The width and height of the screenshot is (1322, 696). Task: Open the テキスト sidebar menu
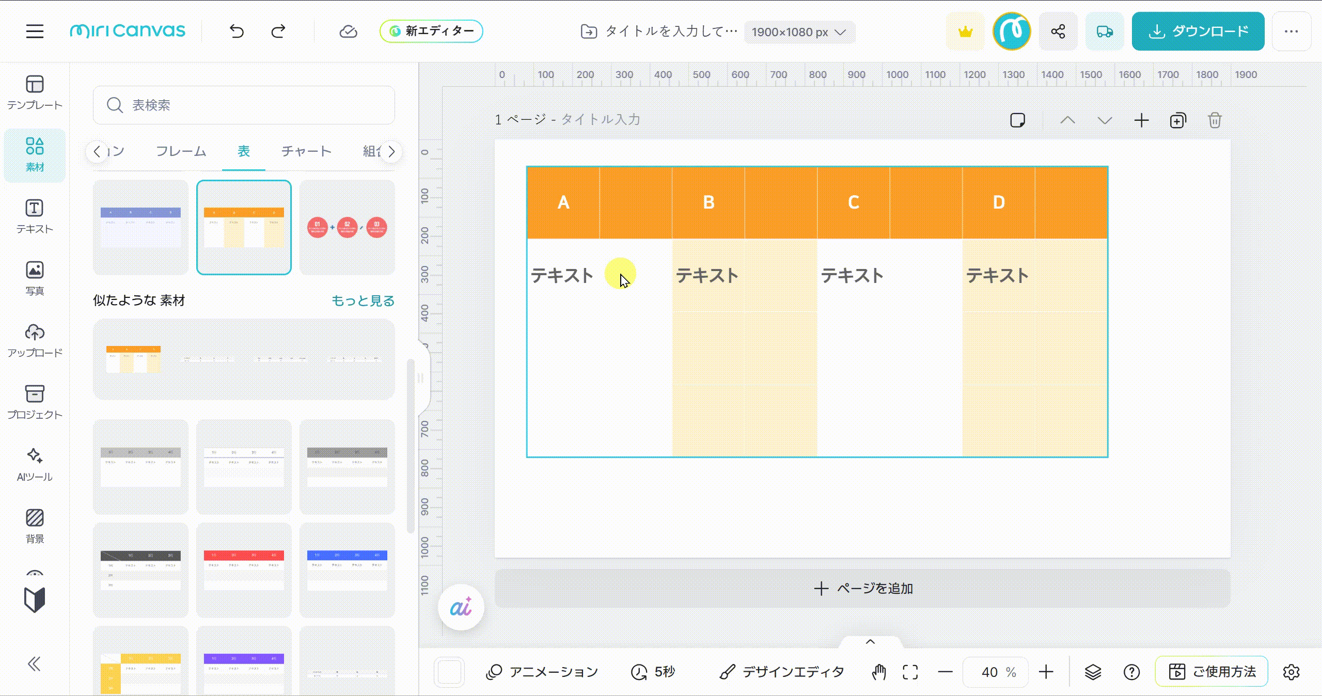tap(35, 216)
